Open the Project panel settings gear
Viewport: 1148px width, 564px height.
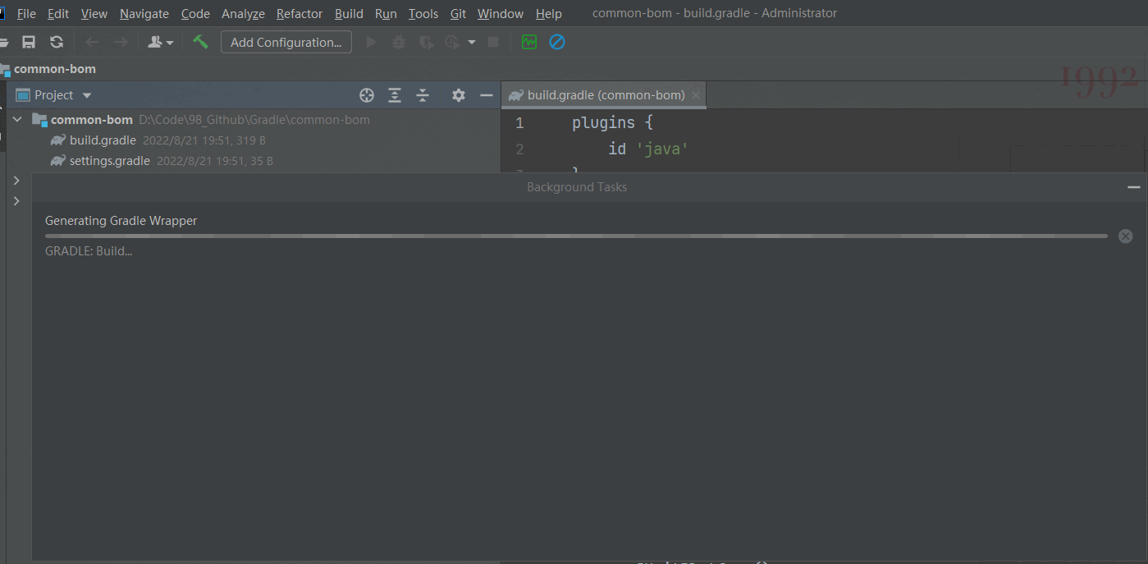pos(458,95)
